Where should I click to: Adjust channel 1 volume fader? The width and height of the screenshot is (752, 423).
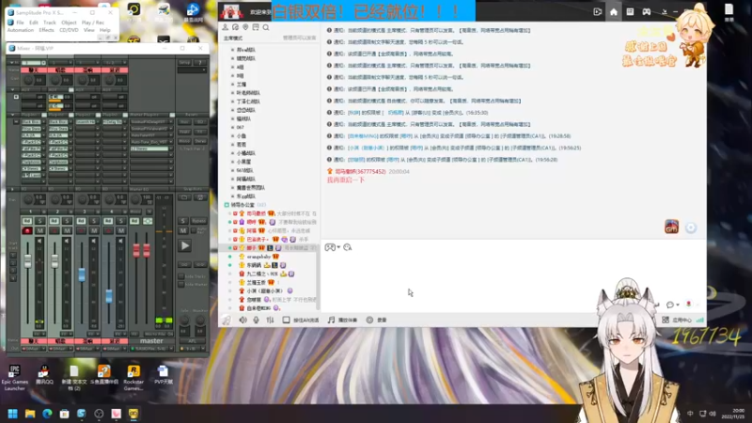coord(28,260)
